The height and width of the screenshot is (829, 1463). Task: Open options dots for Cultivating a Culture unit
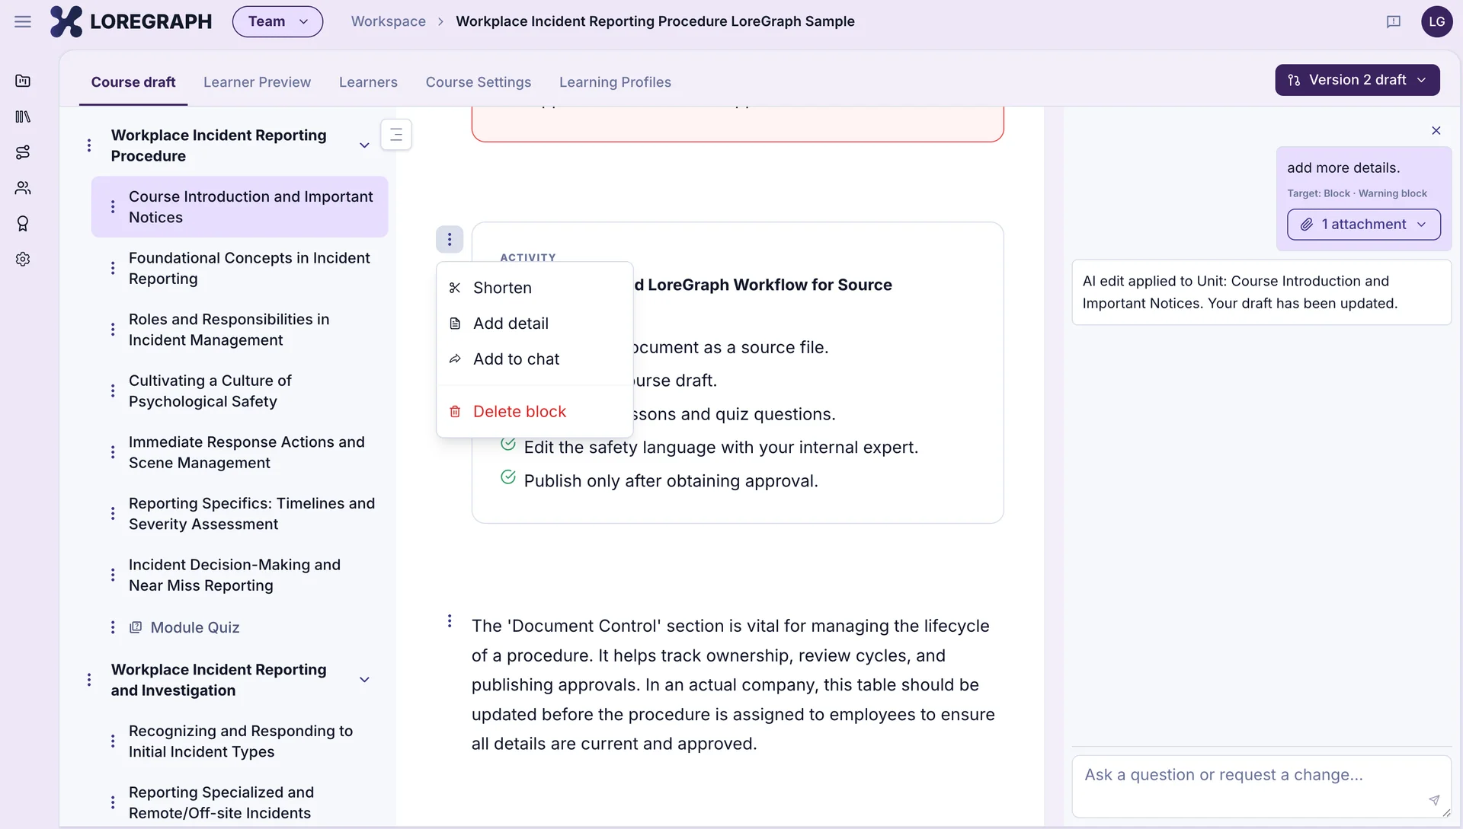click(113, 391)
